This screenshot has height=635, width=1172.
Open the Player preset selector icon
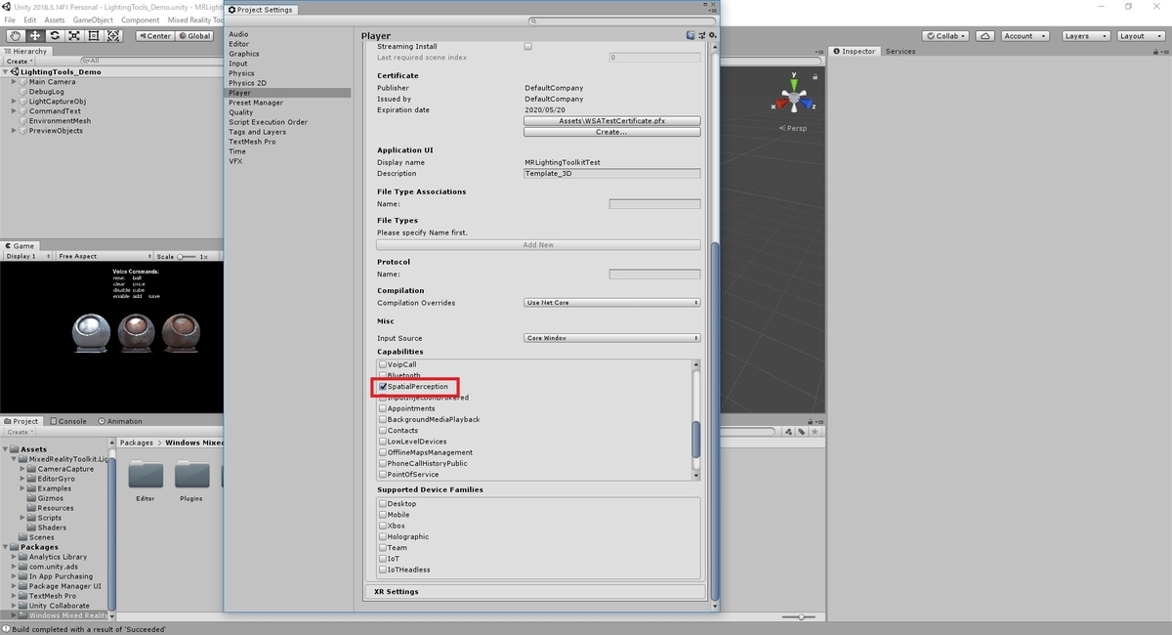click(700, 35)
